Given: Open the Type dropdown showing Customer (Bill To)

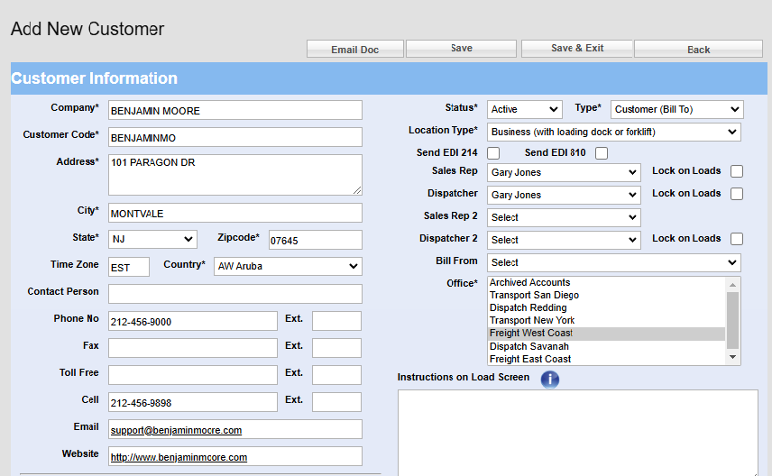Looking at the screenshot, I should click(x=677, y=109).
